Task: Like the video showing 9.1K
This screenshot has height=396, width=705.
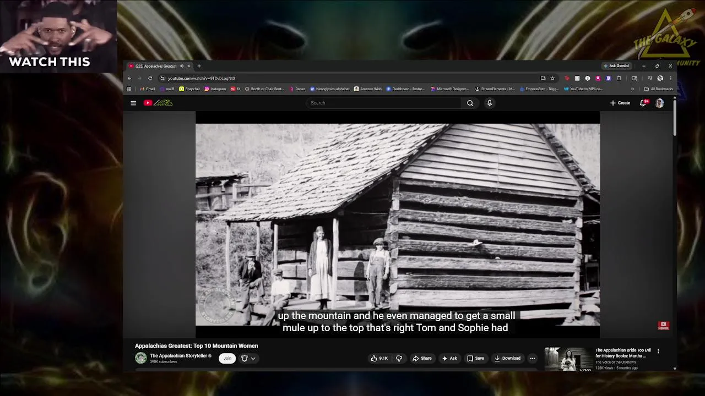Action: tap(379, 358)
